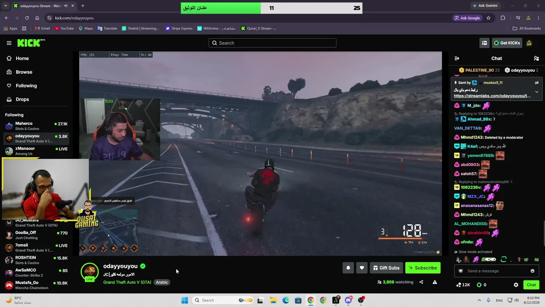Open the Kick profile avatar next to Get KICKs
The height and width of the screenshot is (307, 545).
tap(529, 43)
